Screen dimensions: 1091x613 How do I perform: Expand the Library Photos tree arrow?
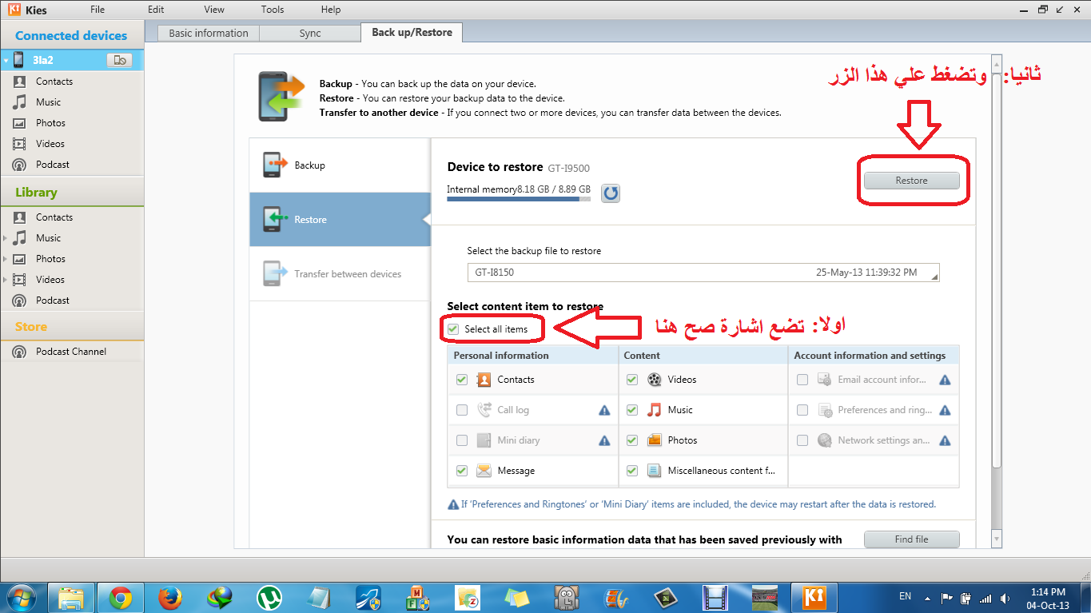point(6,259)
